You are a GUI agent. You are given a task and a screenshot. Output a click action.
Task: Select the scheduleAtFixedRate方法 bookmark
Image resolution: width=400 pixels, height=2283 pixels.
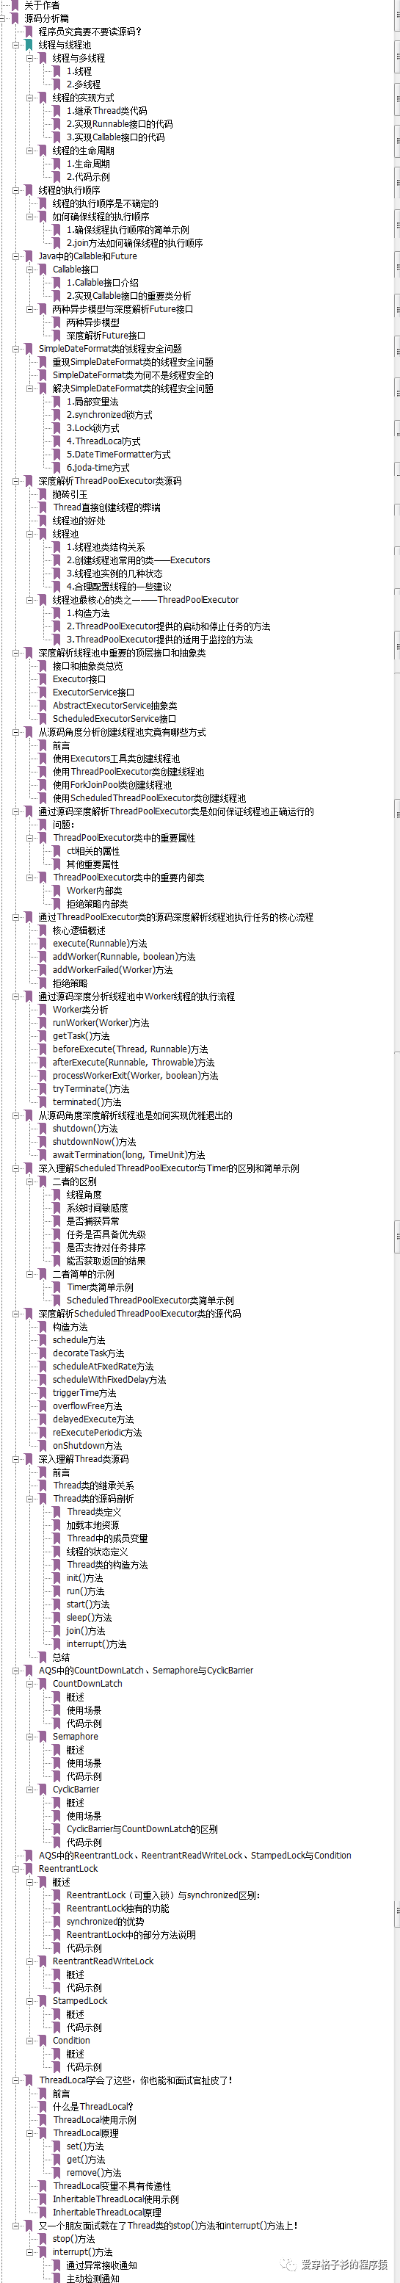(x=103, y=1367)
